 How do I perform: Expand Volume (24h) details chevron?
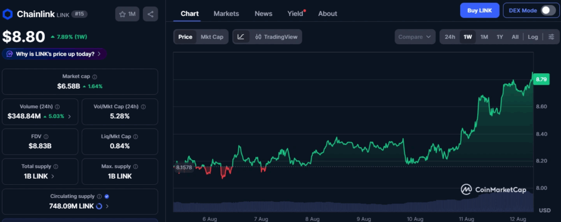click(70, 116)
